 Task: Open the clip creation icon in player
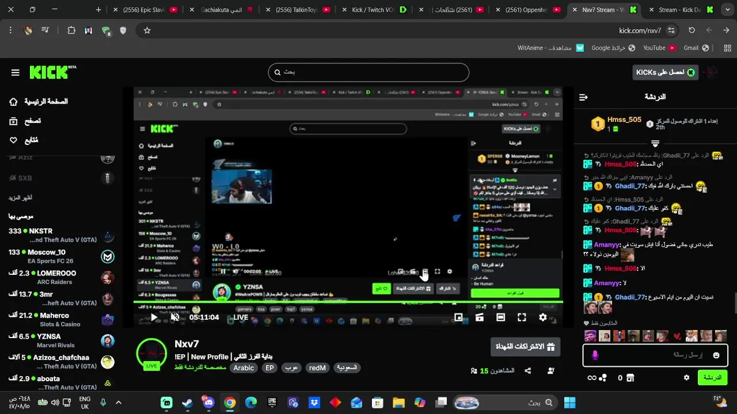point(479,317)
